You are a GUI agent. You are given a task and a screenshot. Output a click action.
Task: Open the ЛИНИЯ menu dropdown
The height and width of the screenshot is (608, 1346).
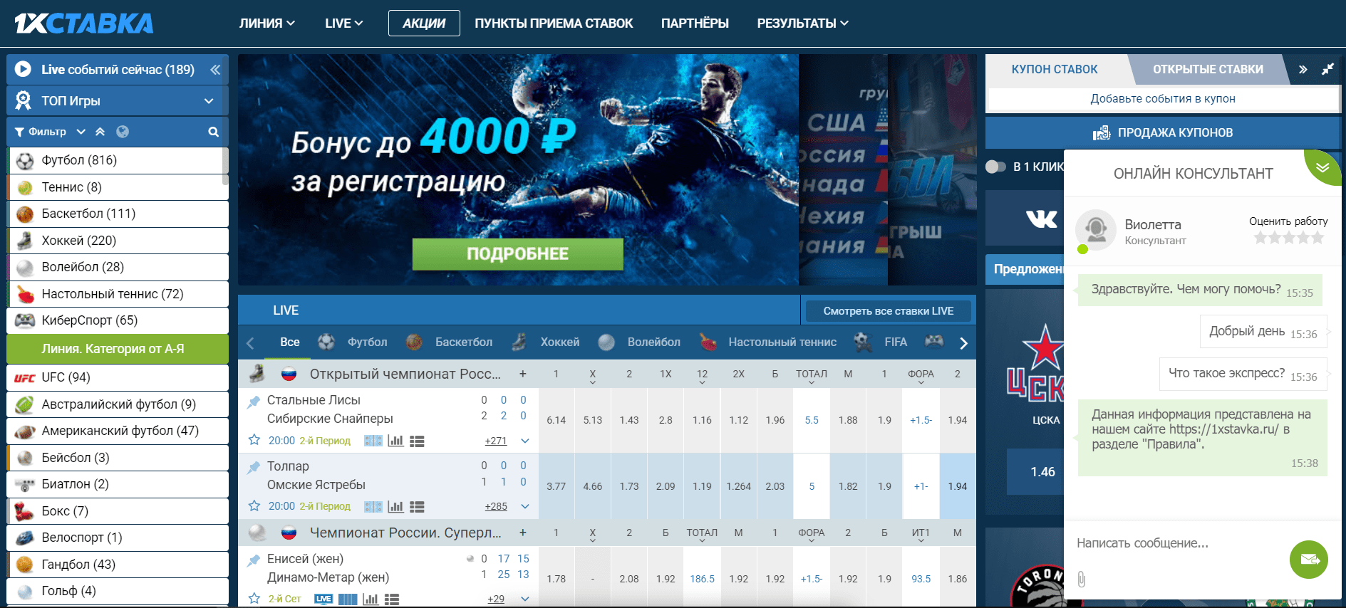point(267,23)
